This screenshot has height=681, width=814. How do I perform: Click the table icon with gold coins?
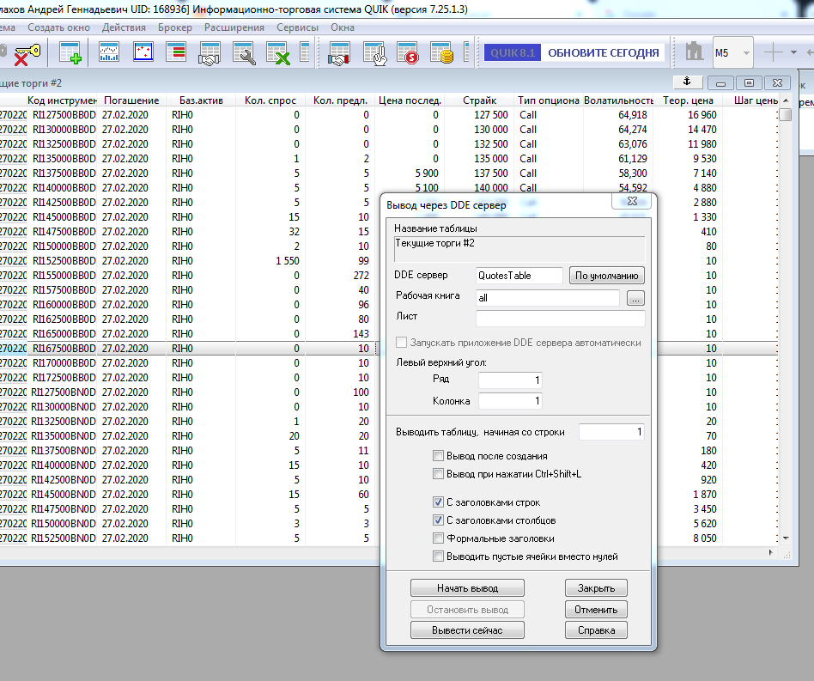(441, 54)
